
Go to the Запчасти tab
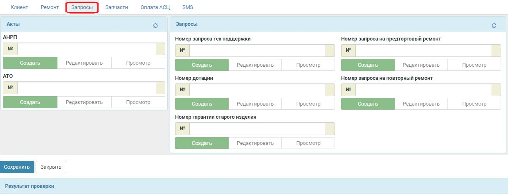(117, 7)
